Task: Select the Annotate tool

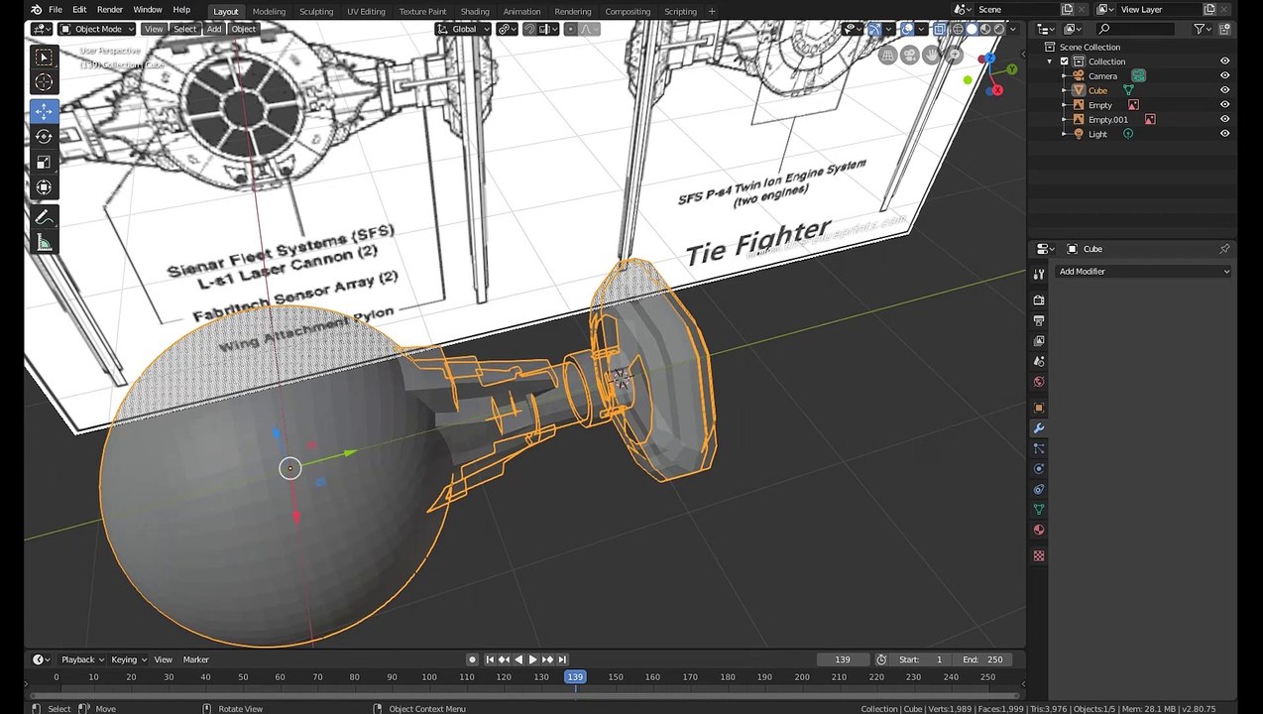Action: [x=44, y=216]
